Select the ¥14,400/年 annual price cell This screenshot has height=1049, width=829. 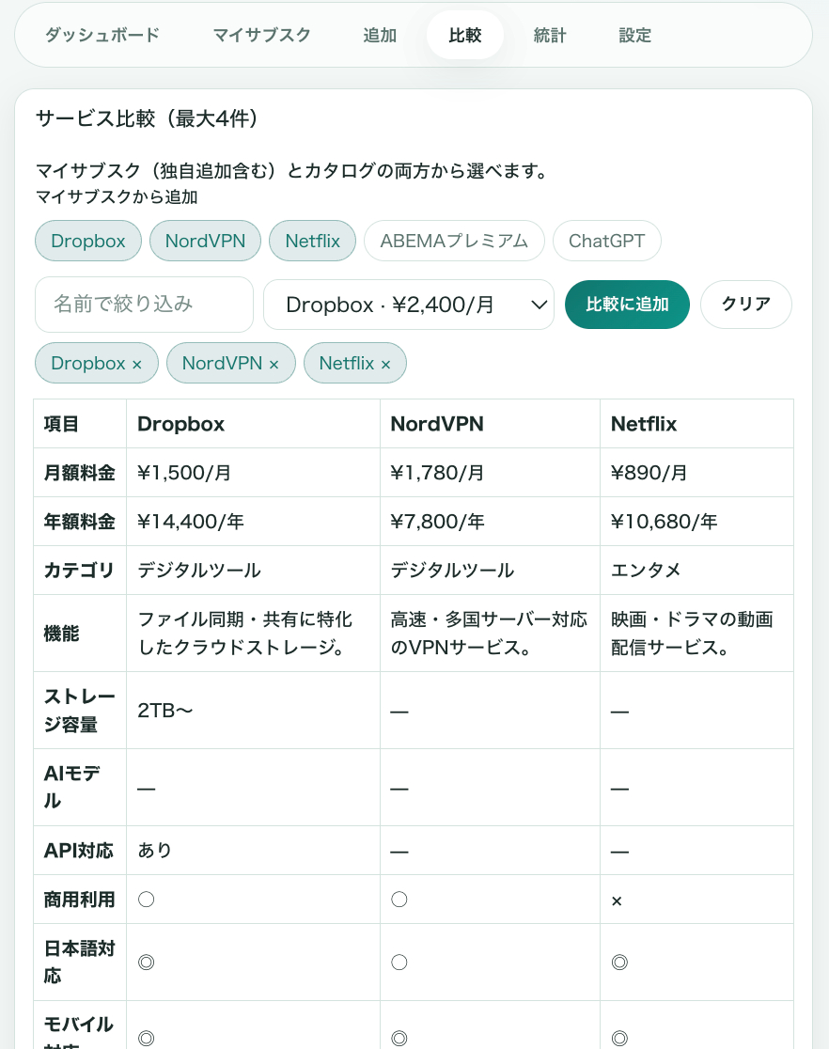(x=253, y=522)
